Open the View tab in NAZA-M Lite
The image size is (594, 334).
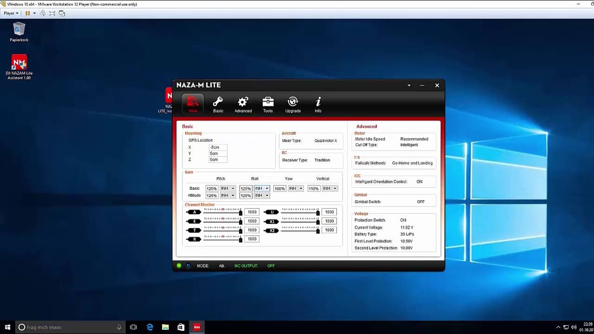pos(193,104)
